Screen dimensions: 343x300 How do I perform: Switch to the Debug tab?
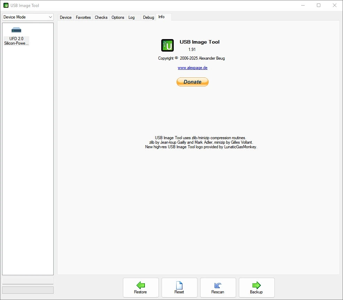(x=149, y=17)
